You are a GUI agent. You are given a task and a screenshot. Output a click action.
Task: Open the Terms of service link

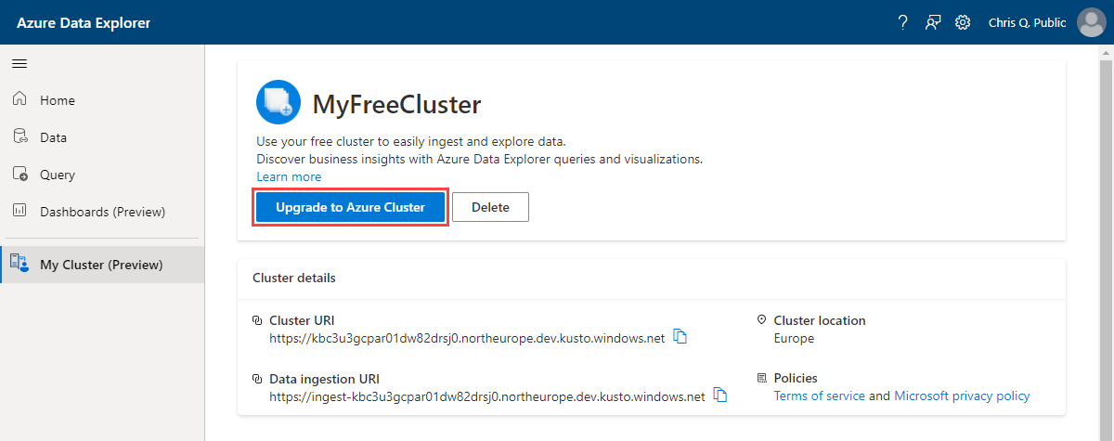[819, 396]
